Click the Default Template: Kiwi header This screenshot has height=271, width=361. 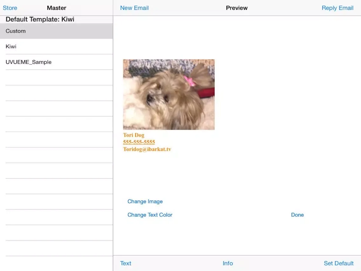click(40, 19)
